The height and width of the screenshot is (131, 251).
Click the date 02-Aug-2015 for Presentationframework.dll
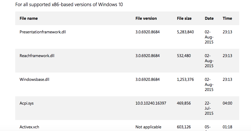(x=209, y=37)
